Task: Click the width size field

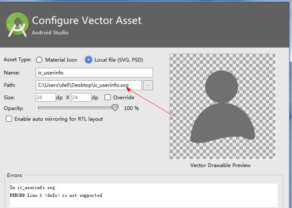Action: pyautogui.click(x=45, y=97)
